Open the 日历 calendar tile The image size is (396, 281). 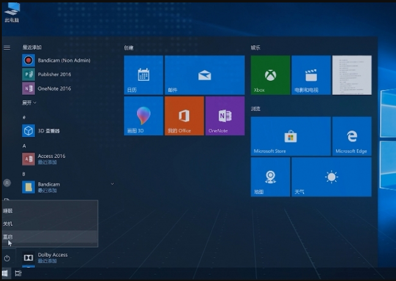[x=143, y=75]
